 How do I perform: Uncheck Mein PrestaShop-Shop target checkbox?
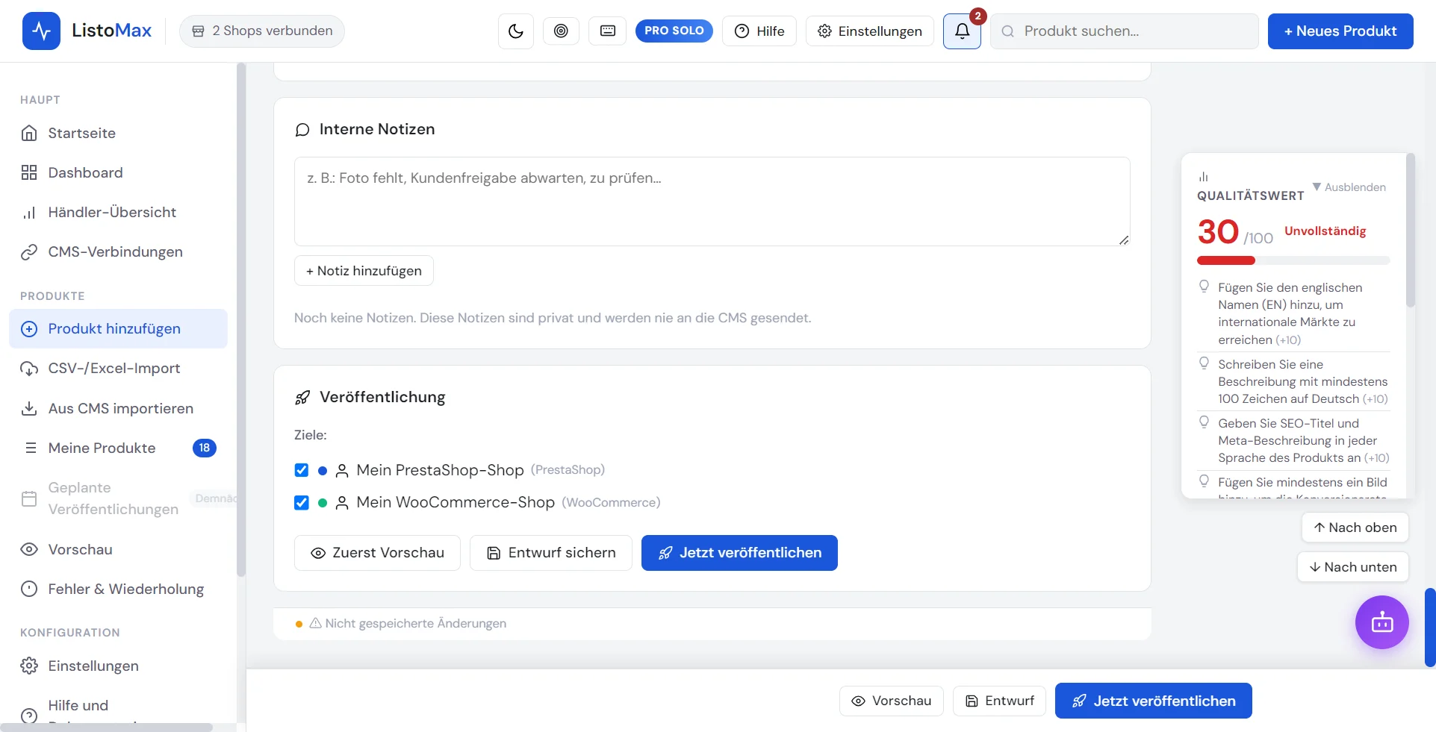click(x=302, y=470)
